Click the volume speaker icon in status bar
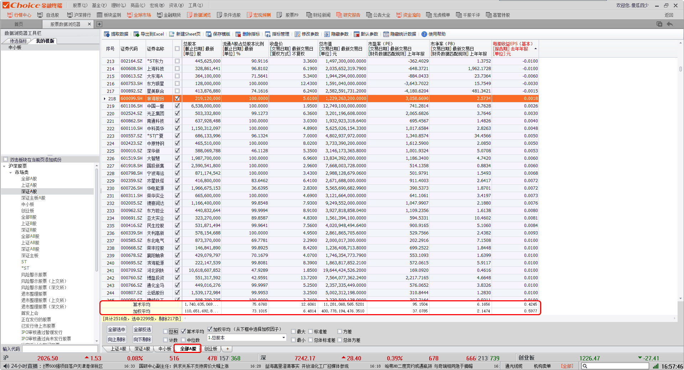The width and height of the screenshot is (684, 370). point(6,366)
